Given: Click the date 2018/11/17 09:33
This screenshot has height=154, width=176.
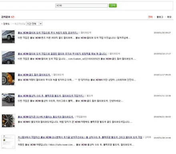Looking at the screenshot, I should [x=162, y=75].
